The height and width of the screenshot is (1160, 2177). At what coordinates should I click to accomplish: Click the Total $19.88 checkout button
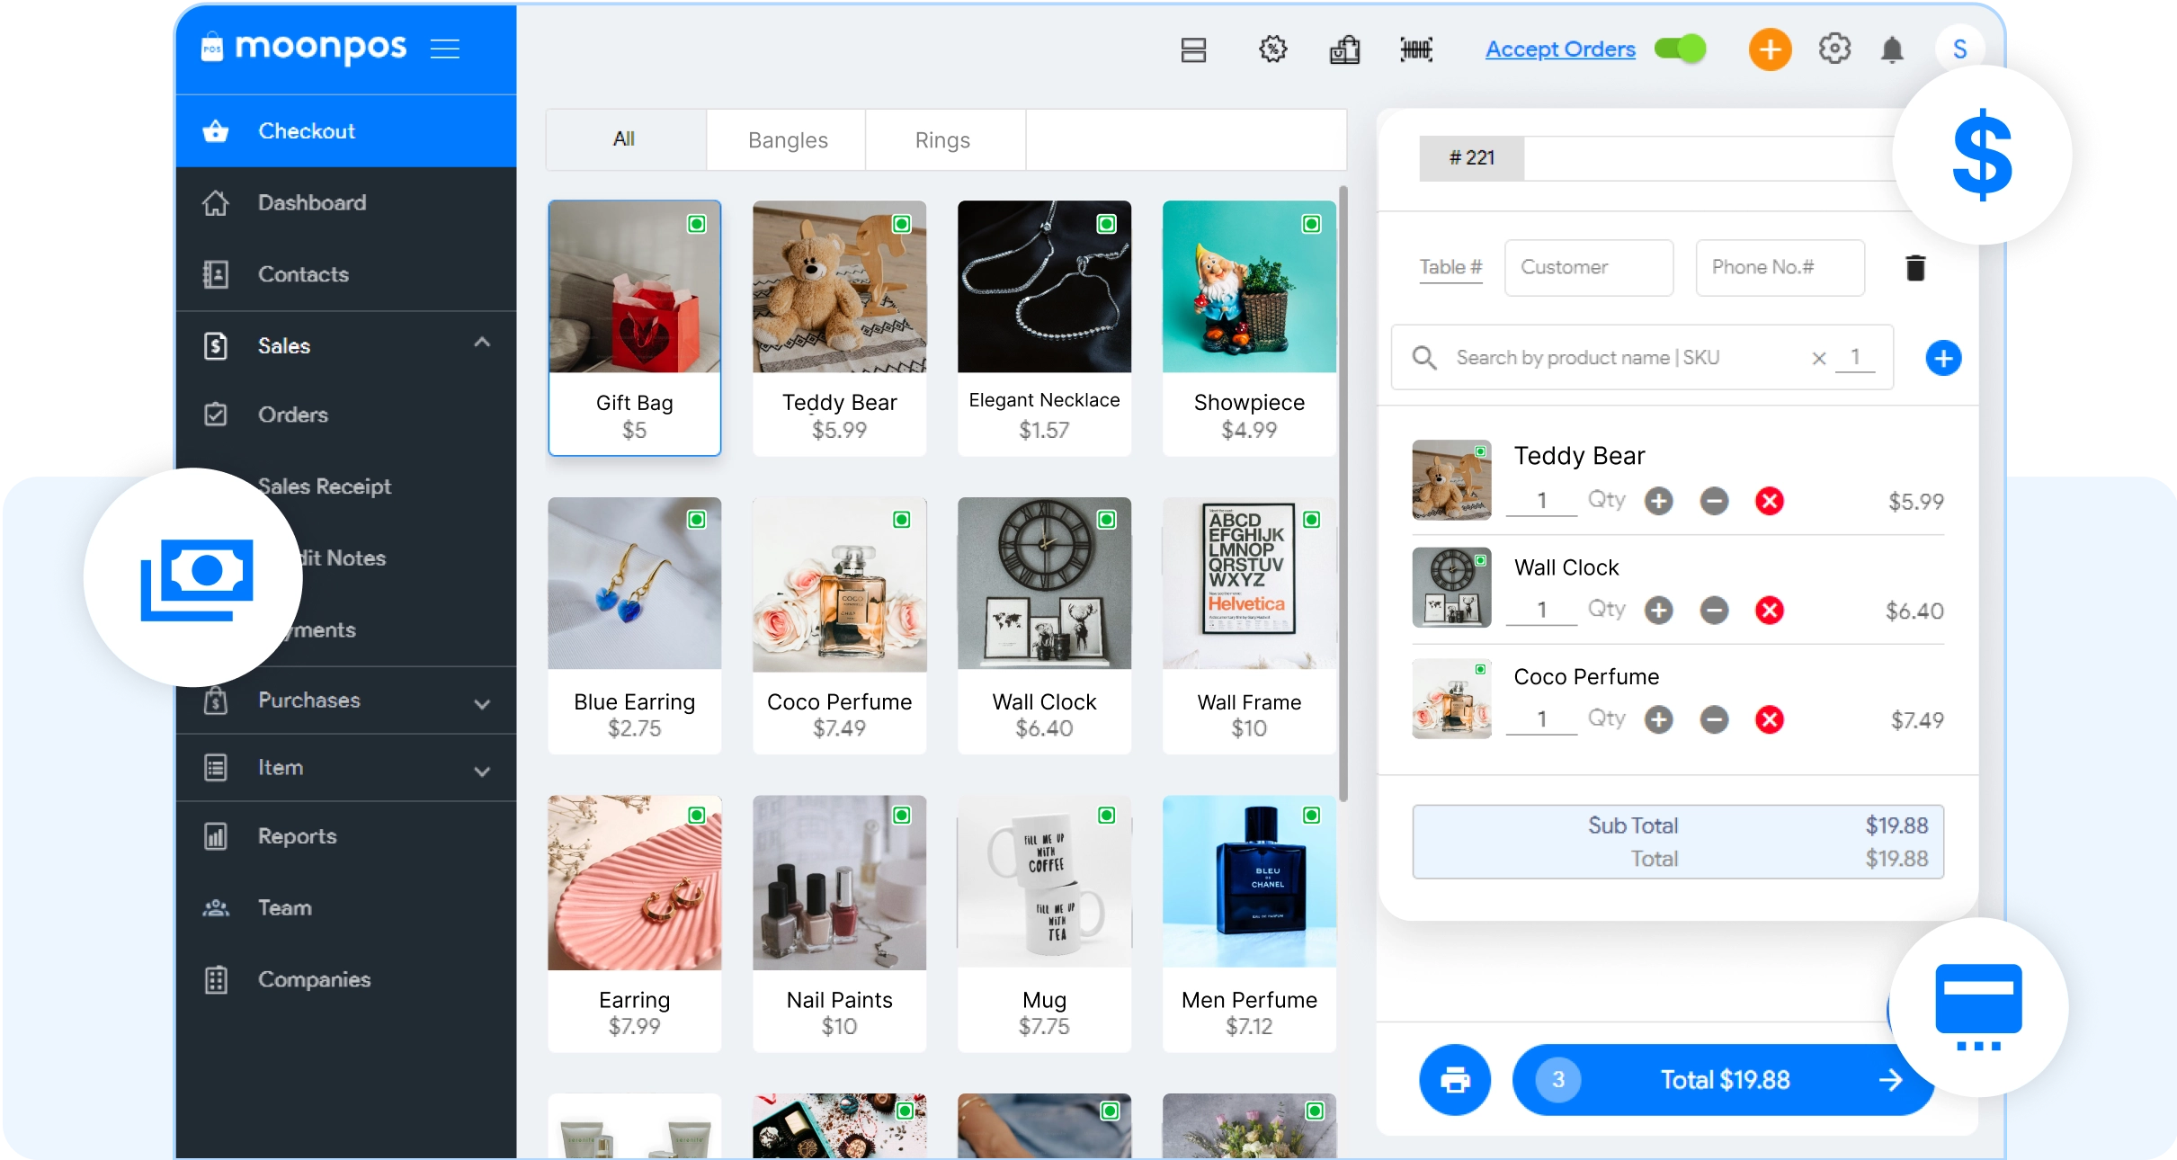coord(1723,1079)
